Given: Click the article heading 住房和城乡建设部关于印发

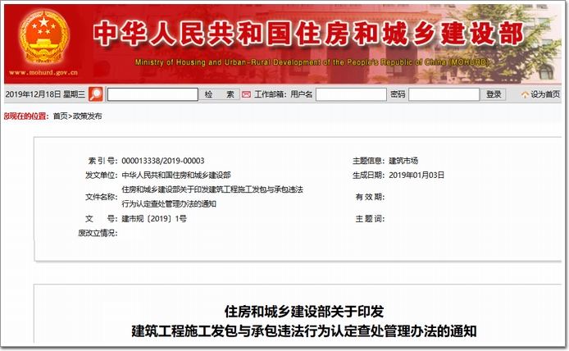Looking at the screenshot, I should tap(303, 312).
